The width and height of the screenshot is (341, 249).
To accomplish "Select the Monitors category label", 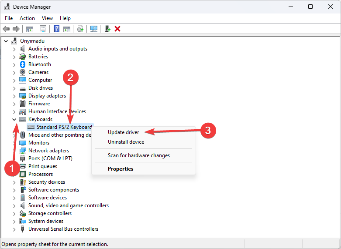I will point(39,143).
